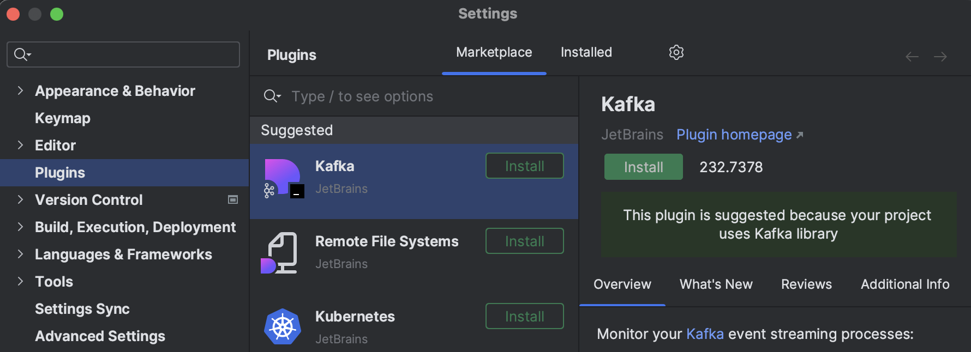This screenshot has height=352, width=971.
Task: Click the Version Control project-level icon
Action: [x=233, y=200]
